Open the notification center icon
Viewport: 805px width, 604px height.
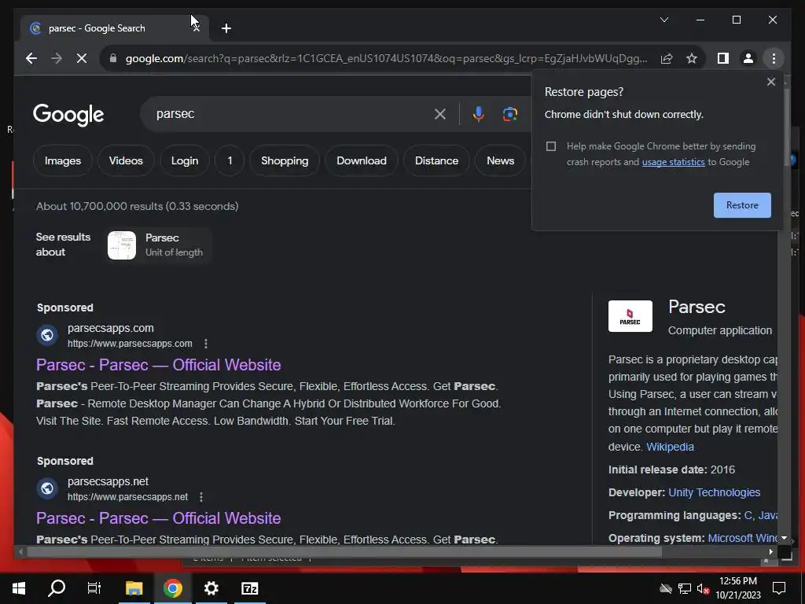(x=779, y=588)
